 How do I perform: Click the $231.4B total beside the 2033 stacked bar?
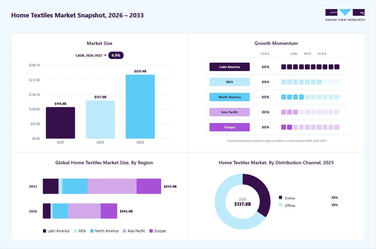170,186
